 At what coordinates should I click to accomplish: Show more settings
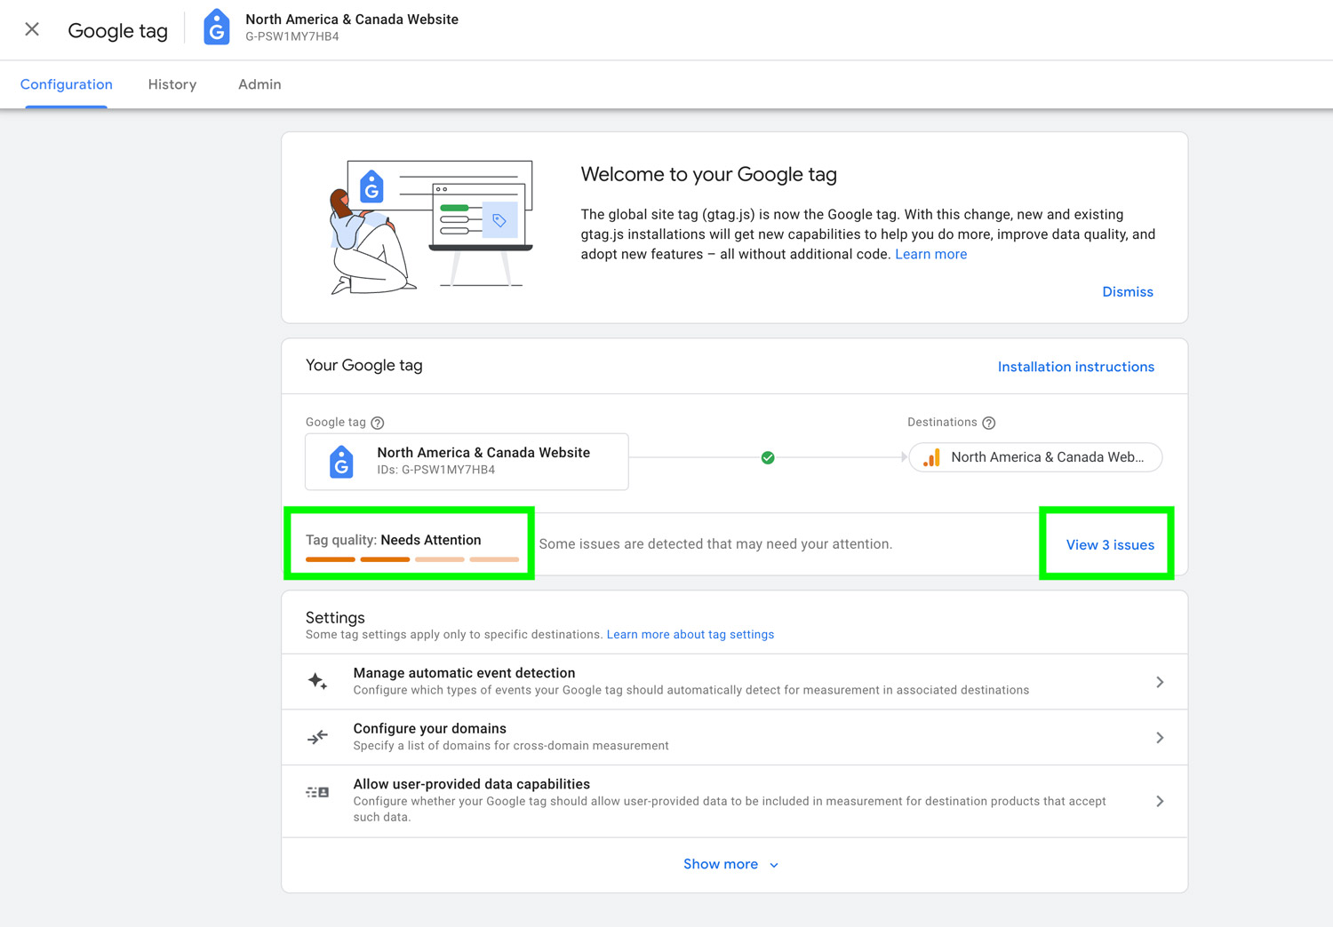pyautogui.click(x=730, y=865)
